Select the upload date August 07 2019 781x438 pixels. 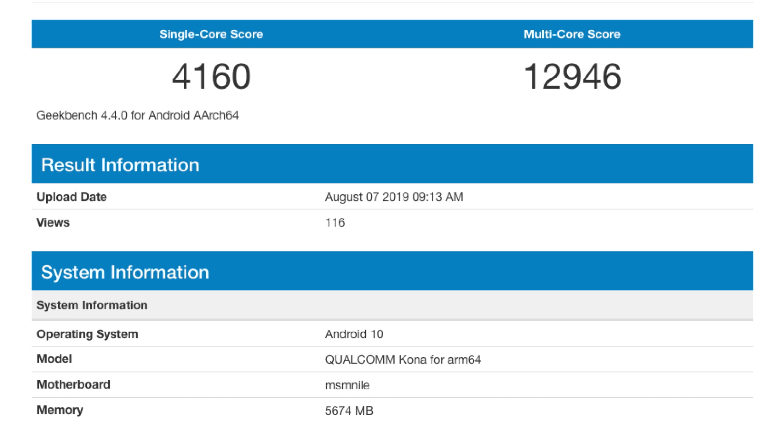tap(393, 196)
